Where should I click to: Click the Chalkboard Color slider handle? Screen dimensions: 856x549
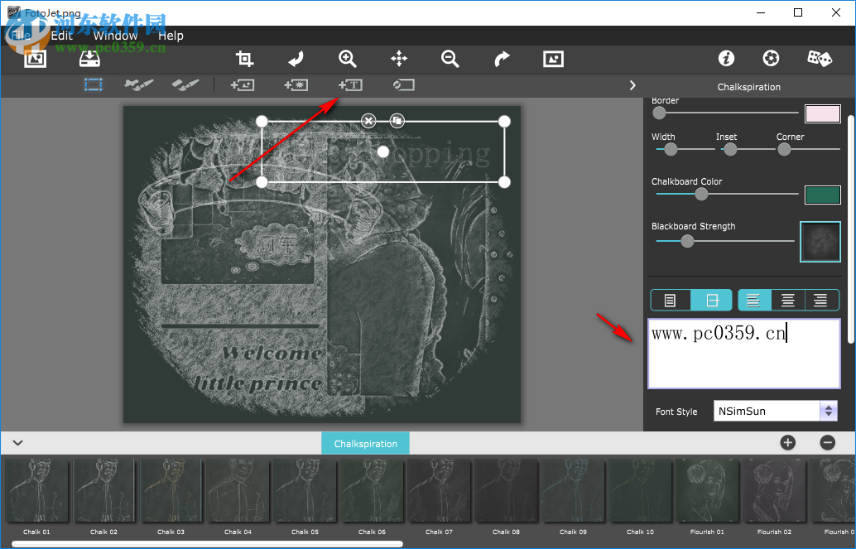pos(701,194)
